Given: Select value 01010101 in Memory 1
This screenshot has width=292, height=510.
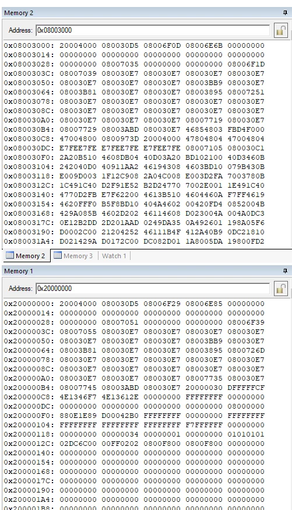Looking at the screenshot, I should [x=246, y=434].
